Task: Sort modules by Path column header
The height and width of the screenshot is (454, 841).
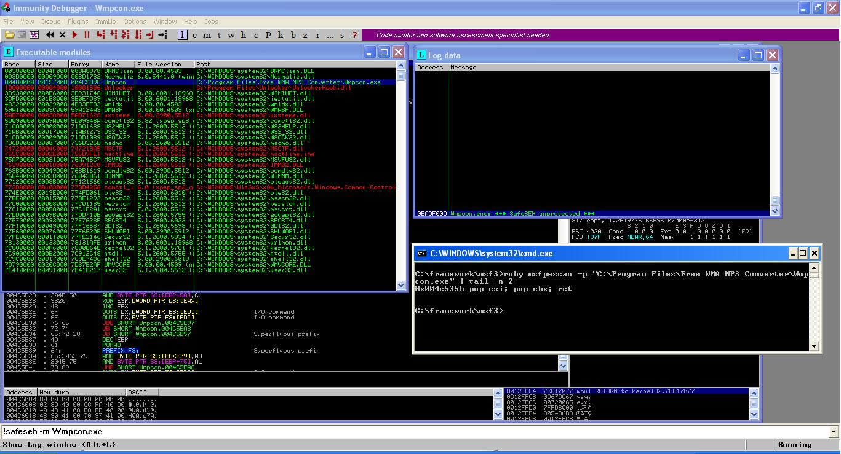Action: 295,64
